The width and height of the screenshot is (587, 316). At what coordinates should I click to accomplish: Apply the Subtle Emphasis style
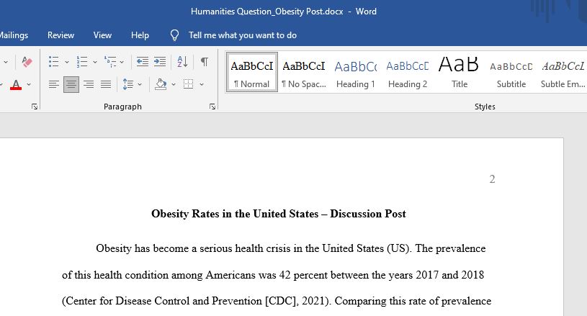point(563,72)
